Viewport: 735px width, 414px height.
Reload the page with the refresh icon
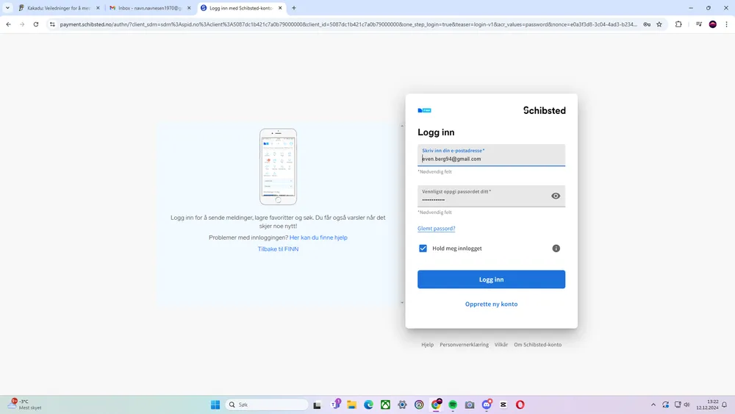pyautogui.click(x=35, y=24)
